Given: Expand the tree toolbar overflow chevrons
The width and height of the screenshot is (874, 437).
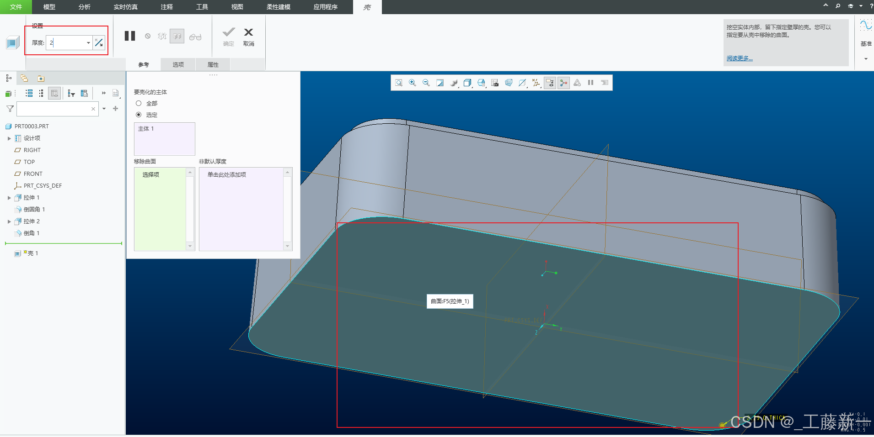Looking at the screenshot, I should pyautogui.click(x=104, y=93).
